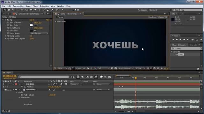Open the Normal blending mode dropdown

point(74,84)
